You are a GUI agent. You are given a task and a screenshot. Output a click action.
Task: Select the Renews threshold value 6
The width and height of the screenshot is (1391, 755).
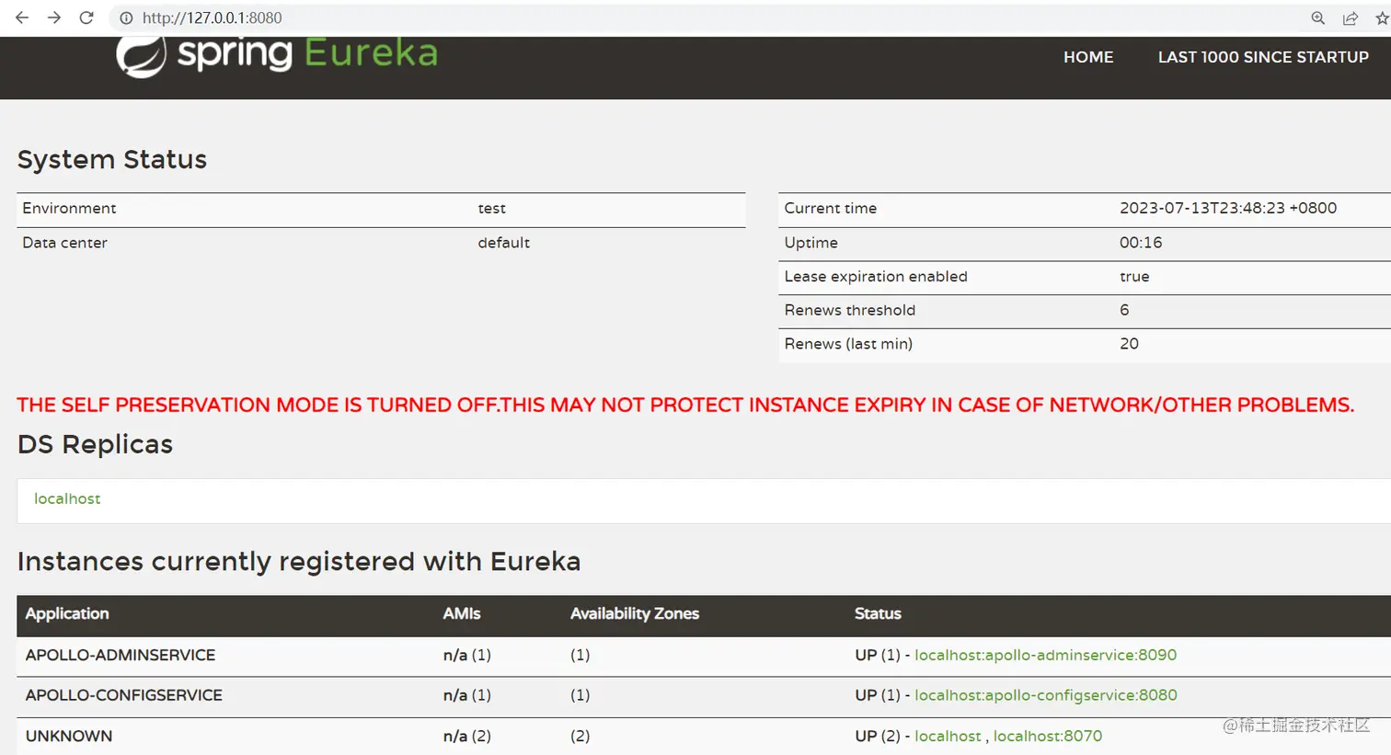[1124, 310]
